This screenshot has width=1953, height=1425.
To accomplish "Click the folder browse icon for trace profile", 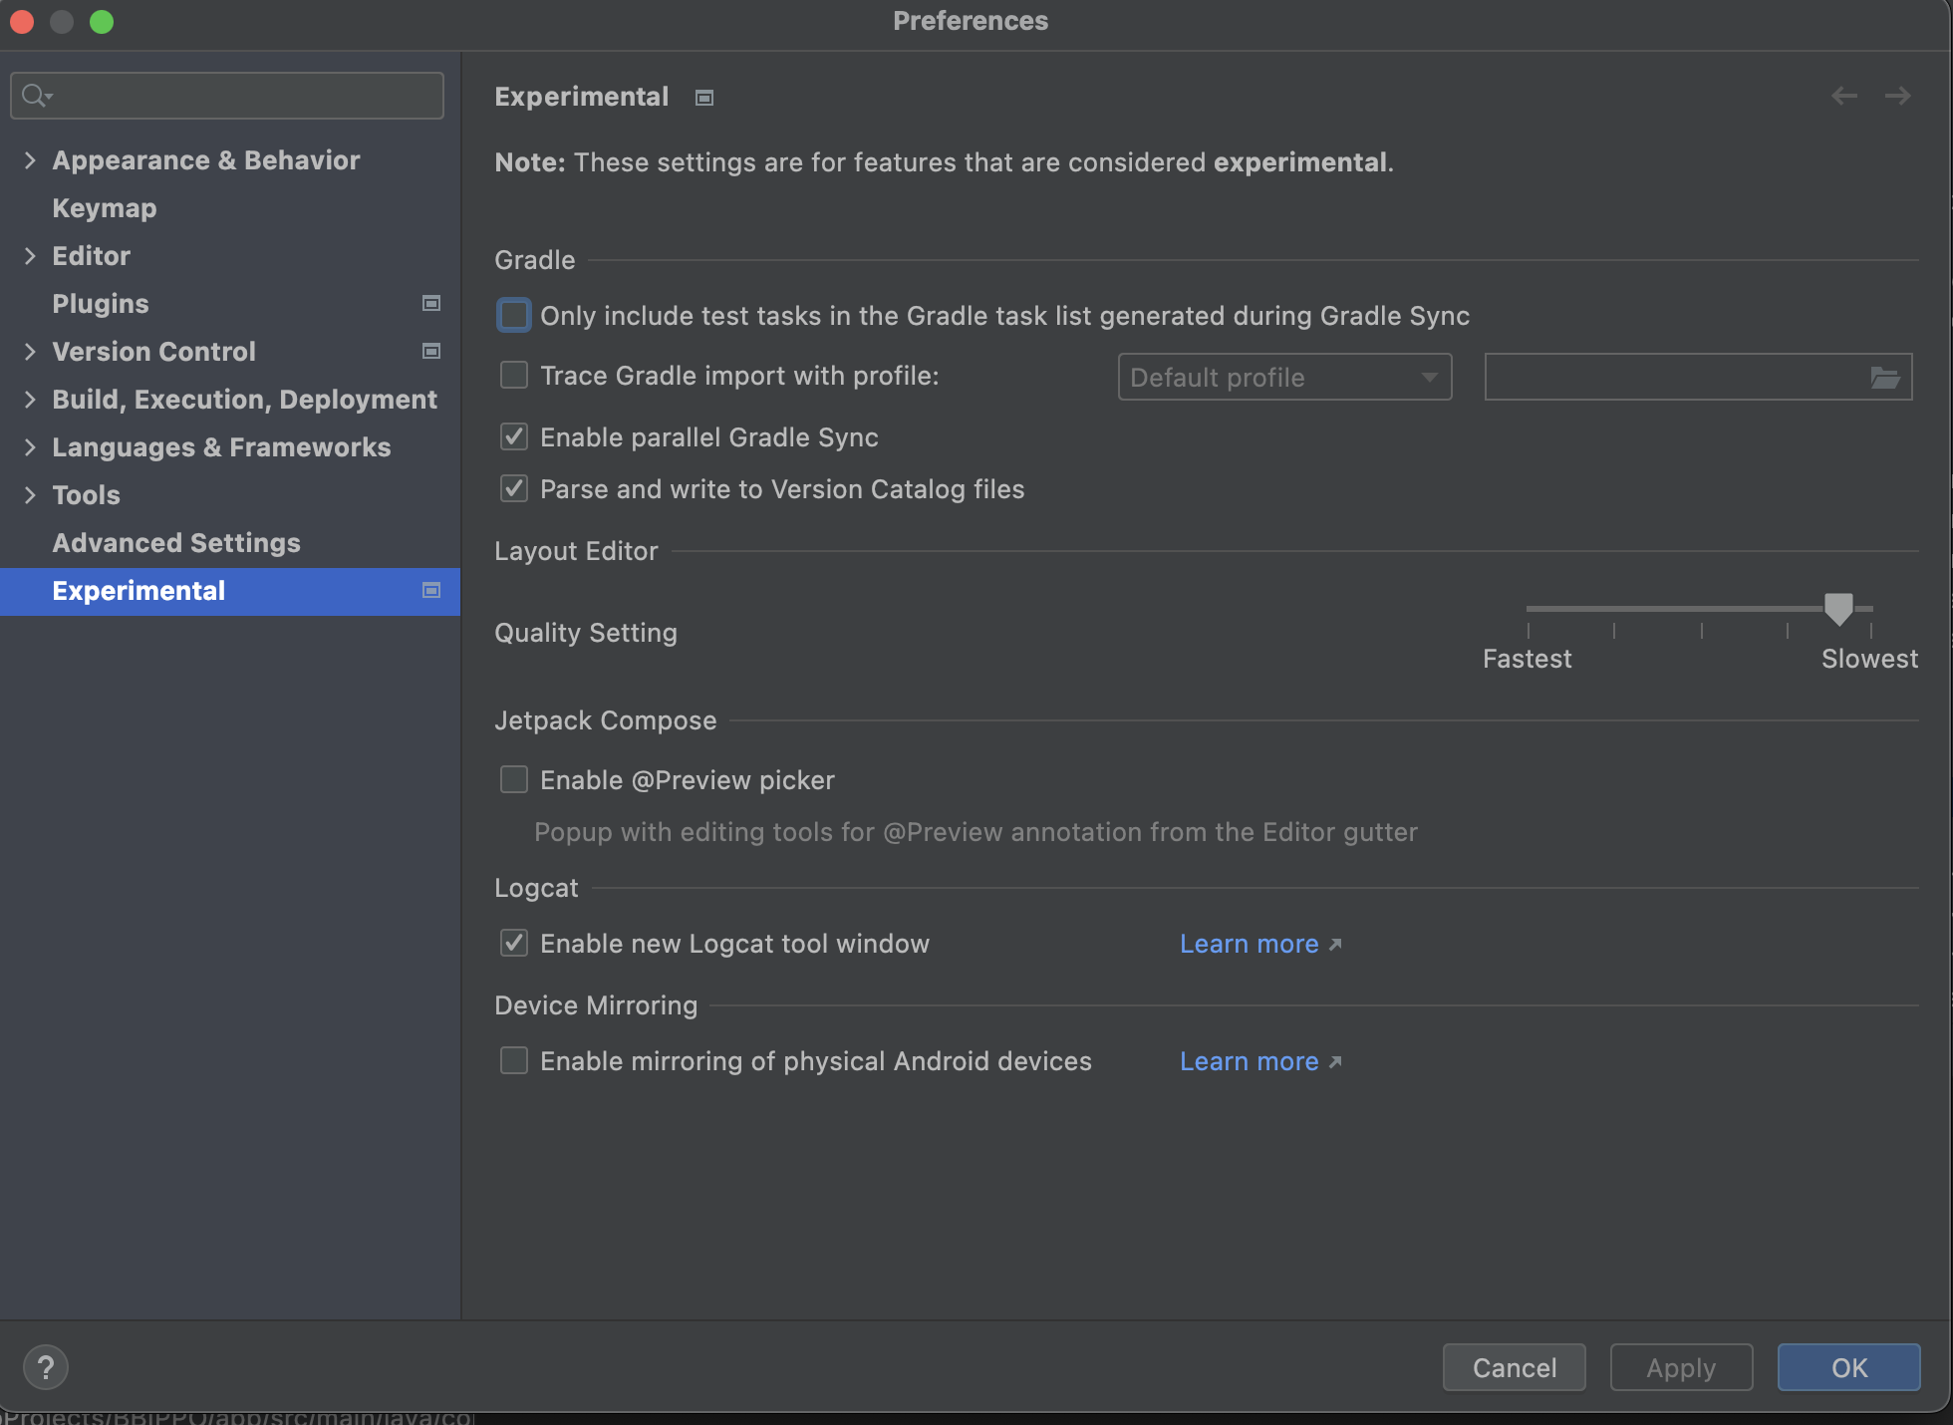I will click(x=1884, y=378).
